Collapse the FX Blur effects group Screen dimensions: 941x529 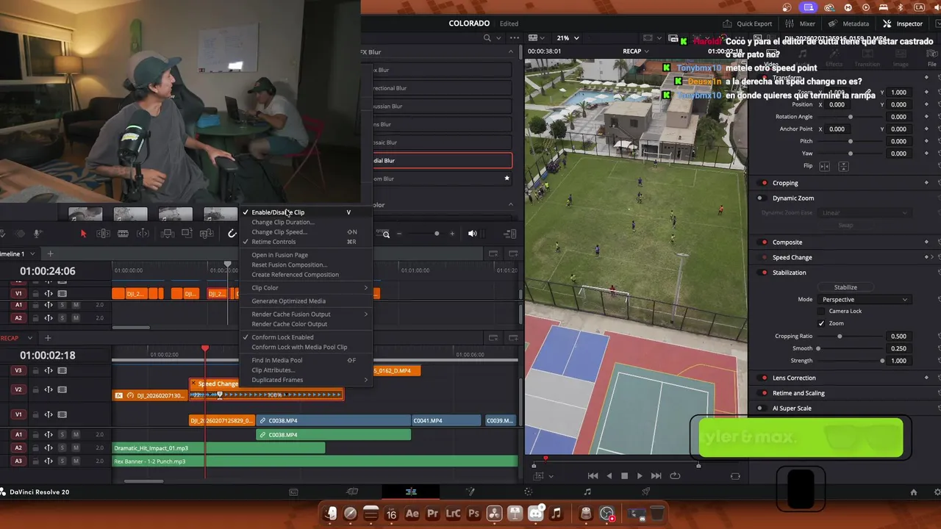(x=511, y=51)
